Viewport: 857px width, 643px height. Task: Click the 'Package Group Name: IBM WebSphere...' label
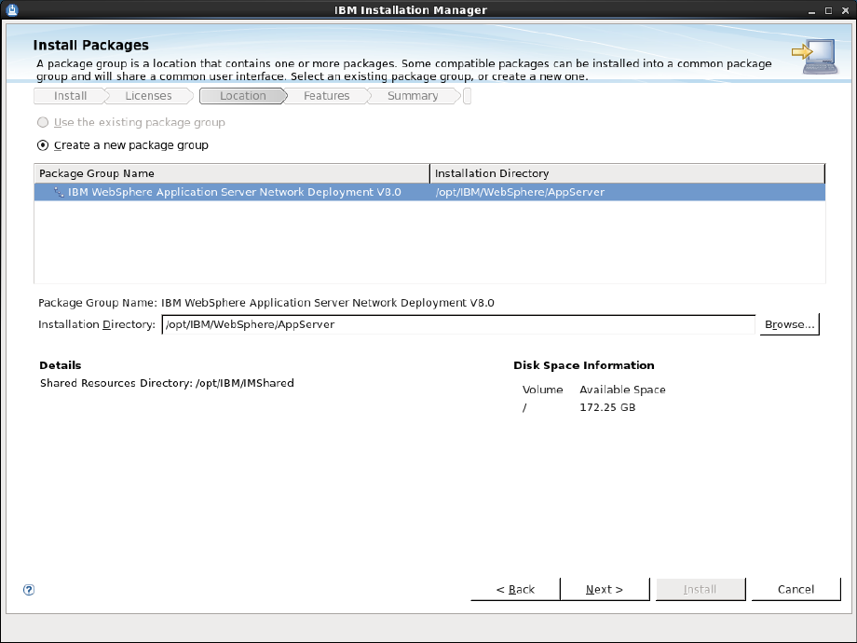pyautogui.click(x=266, y=303)
